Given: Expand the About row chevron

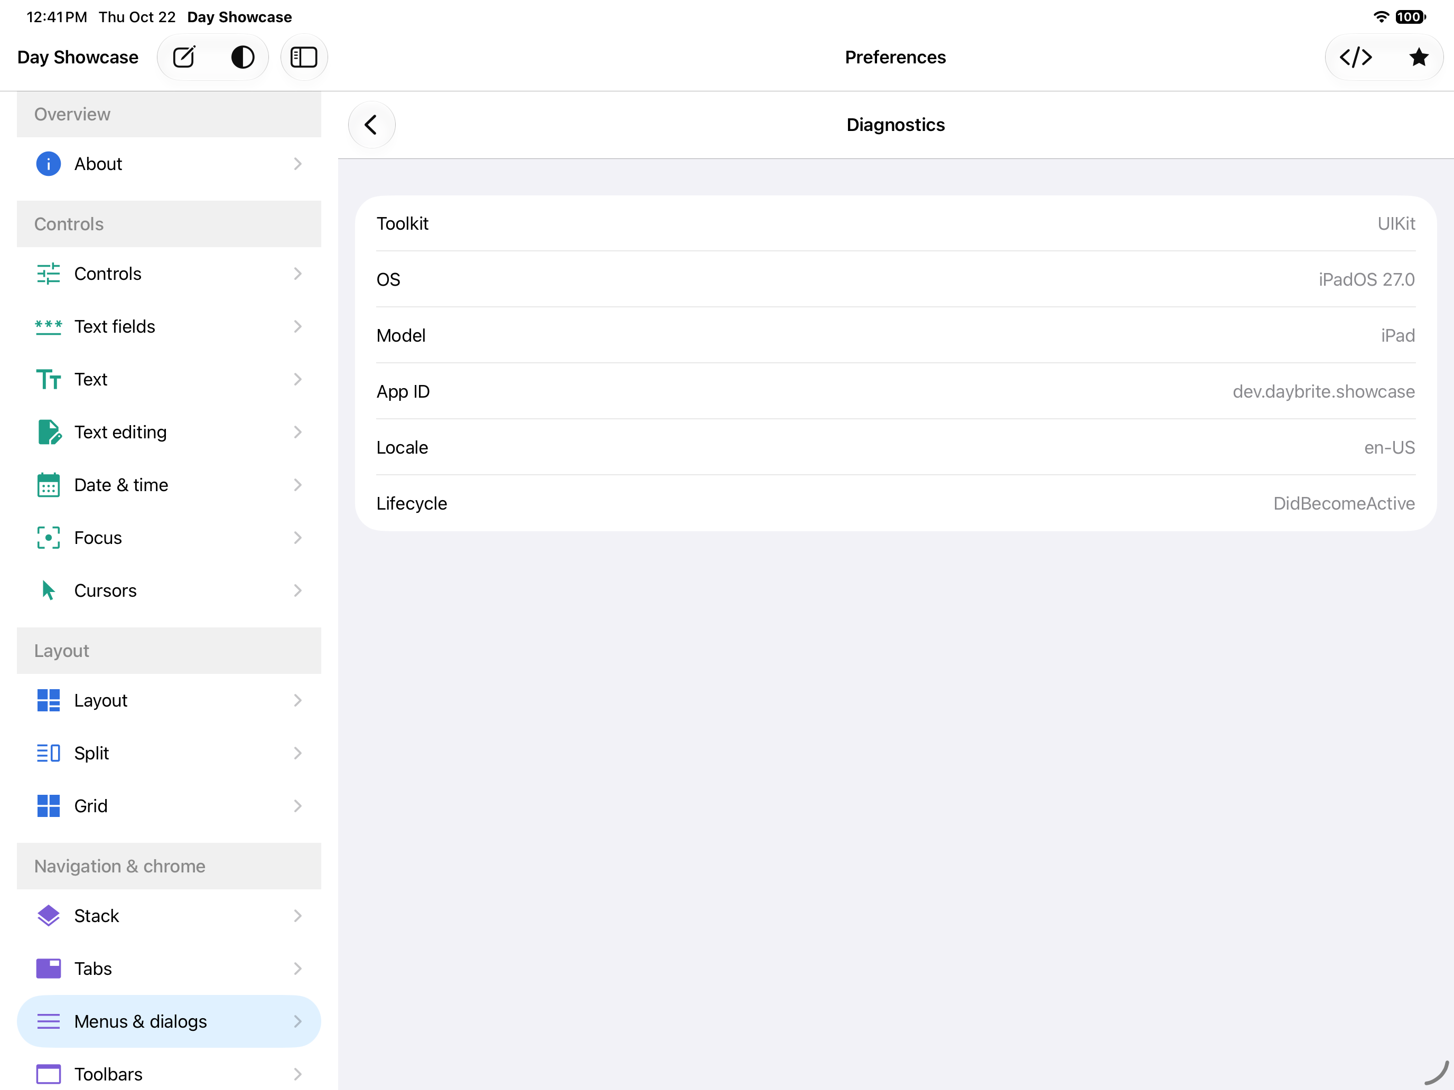Looking at the screenshot, I should tap(298, 164).
